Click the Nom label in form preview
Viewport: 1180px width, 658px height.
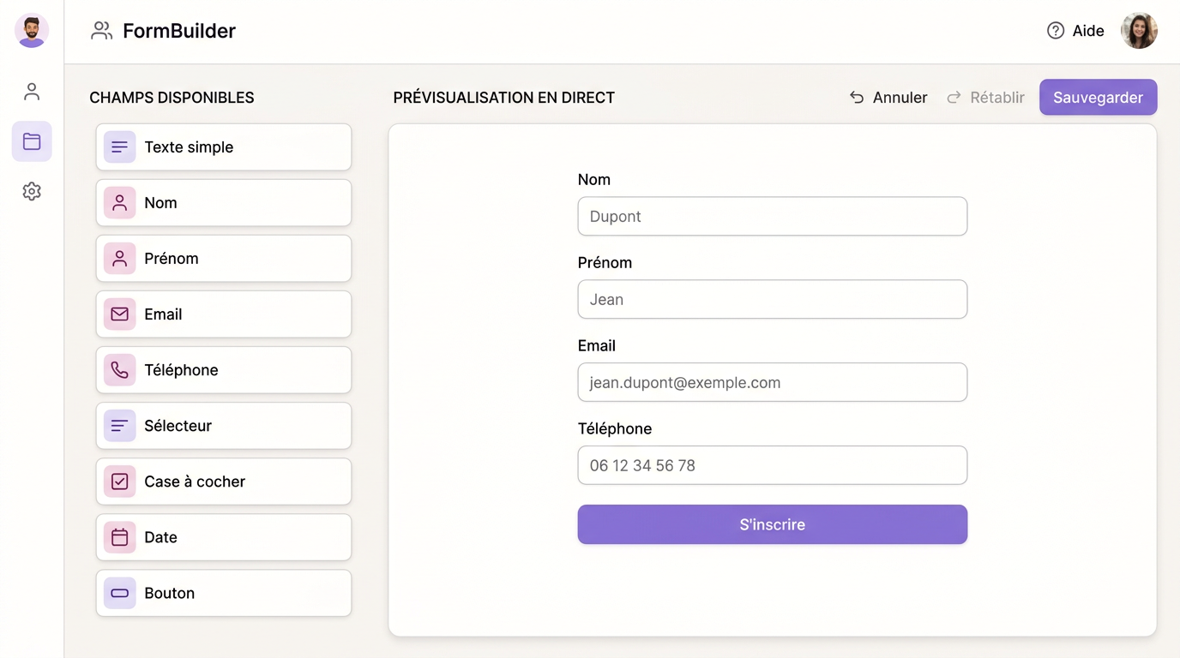[x=594, y=180]
